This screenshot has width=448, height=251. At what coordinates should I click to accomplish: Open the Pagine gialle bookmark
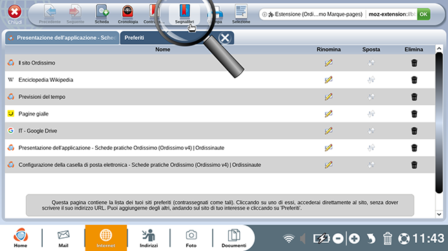(34, 113)
